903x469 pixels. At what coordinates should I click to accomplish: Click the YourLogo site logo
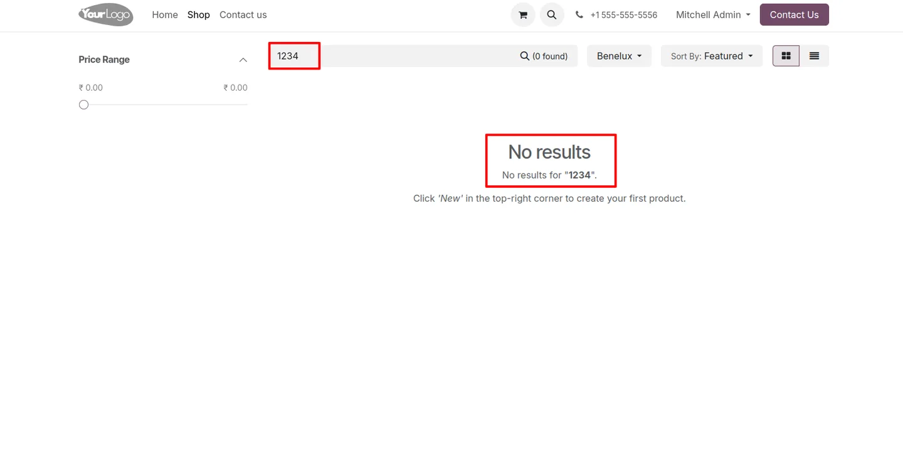coord(106,14)
